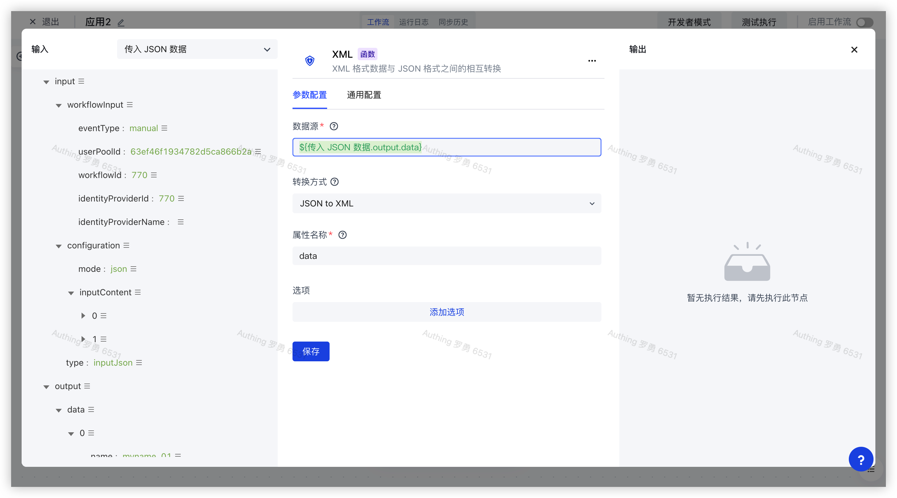This screenshot has width=897, height=498.
Task: Click edit pencil icon next to 应用2
Action: click(x=121, y=23)
